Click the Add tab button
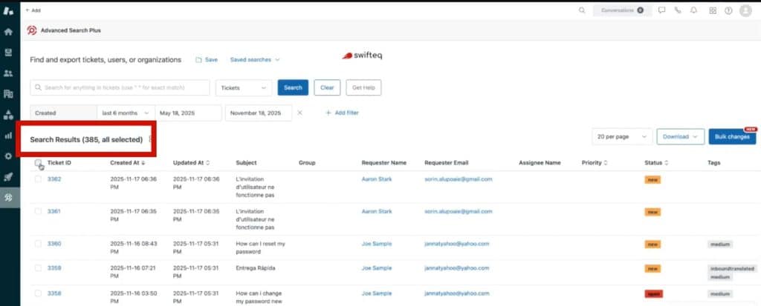 tap(33, 10)
